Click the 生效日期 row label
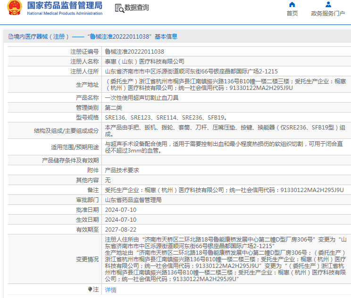The width and height of the screenshot is (351, 298). click(87, 219)
